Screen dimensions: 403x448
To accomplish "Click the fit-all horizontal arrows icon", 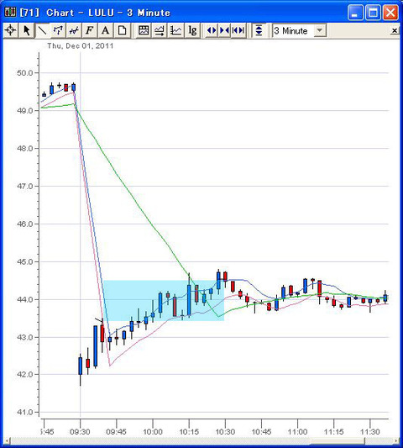I will [238, 30].
